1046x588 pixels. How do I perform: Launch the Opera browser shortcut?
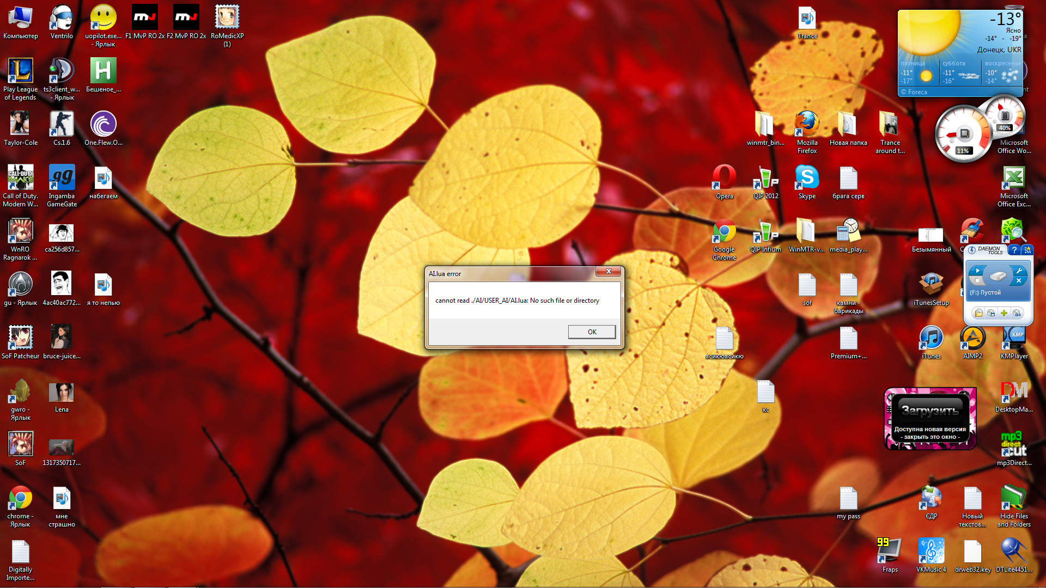tap(724, 182)
